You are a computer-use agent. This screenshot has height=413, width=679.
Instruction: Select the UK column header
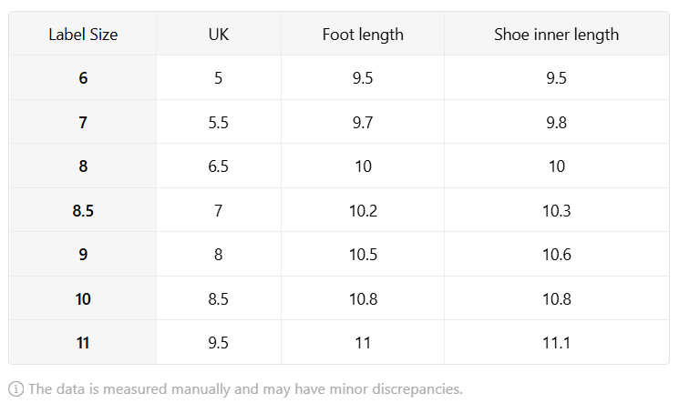point(218,35)
